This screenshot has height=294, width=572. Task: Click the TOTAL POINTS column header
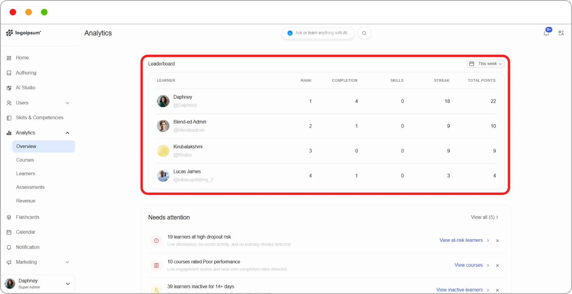[481, 80]
